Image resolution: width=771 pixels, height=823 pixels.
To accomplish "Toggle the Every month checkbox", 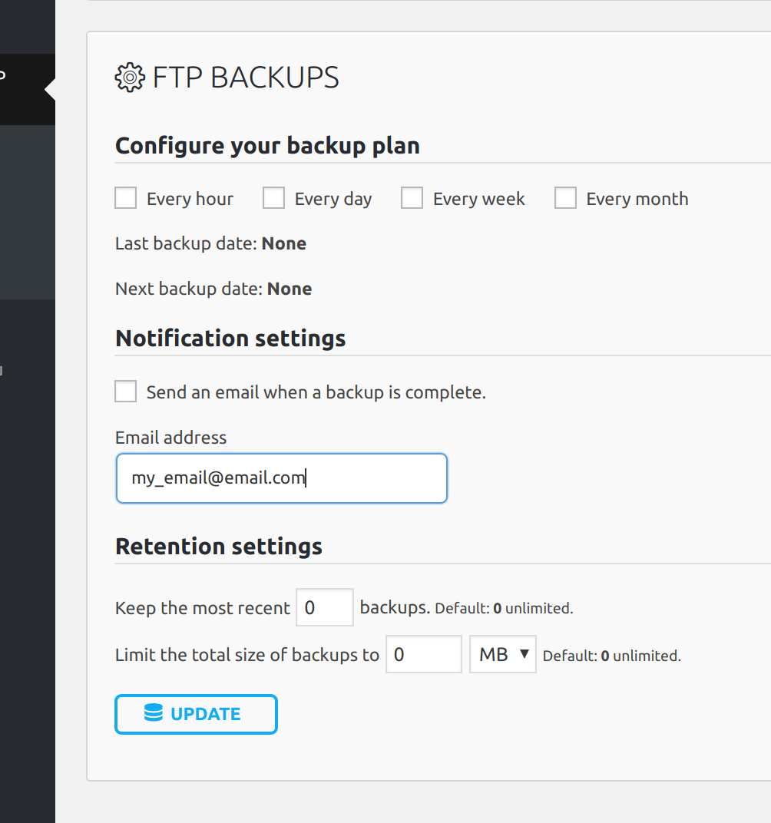I will coord(565,198).
